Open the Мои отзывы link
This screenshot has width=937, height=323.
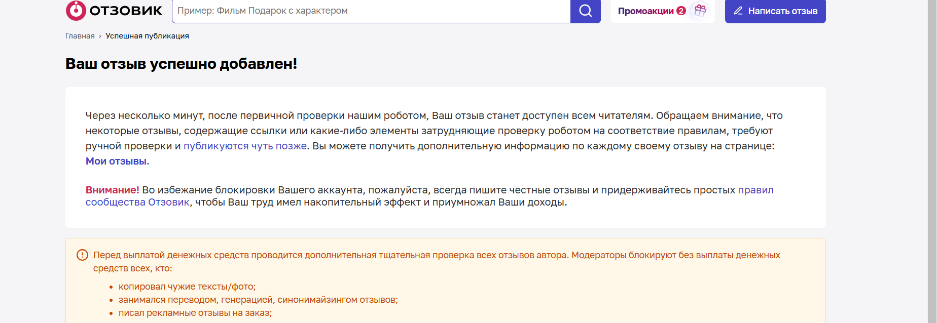pos(116,161)
